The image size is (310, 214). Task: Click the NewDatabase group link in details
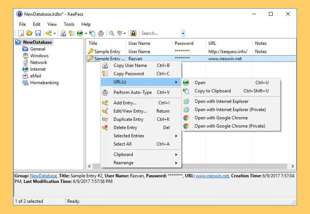coord(43,176)
